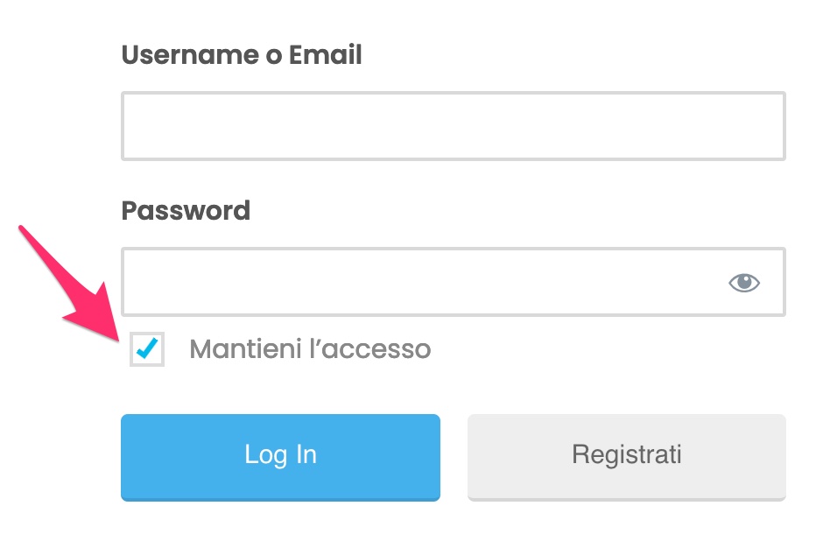Image resolution: width=816 pixels, height=534 pixels.
Task: Click the Mantieni l'accesso label text
Action: tap(310, 348)
